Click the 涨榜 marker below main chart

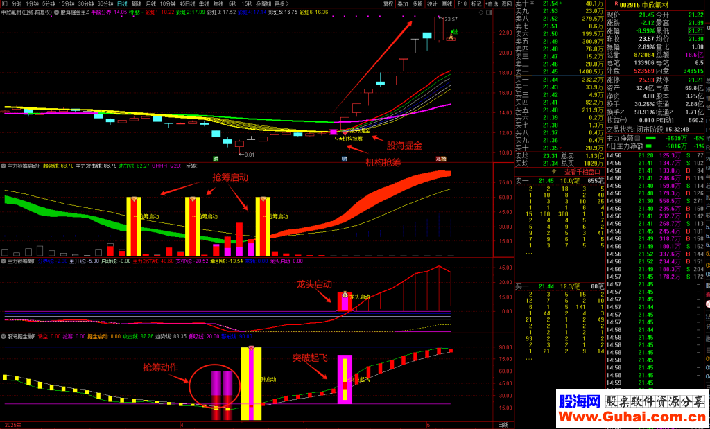(441, 159)
